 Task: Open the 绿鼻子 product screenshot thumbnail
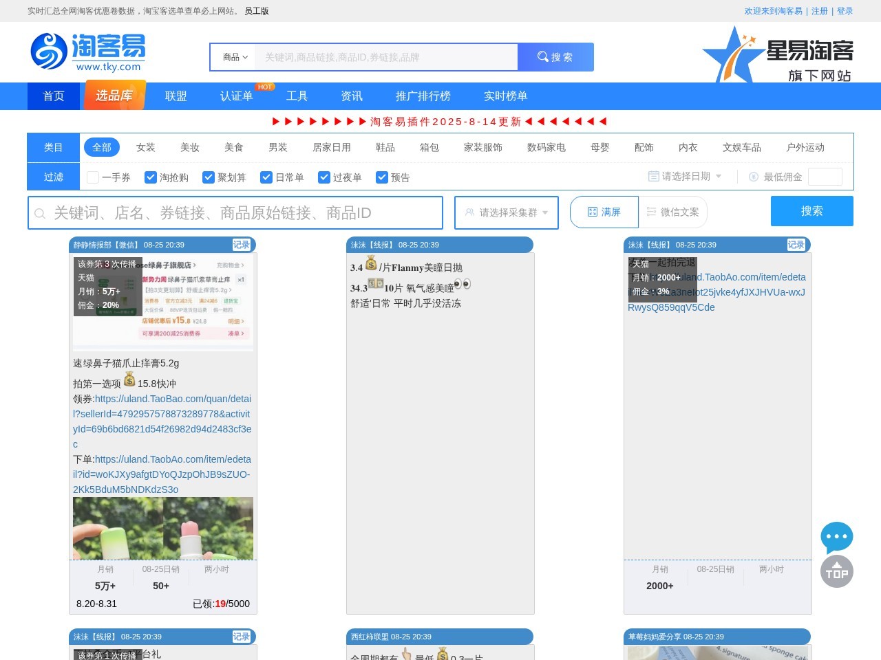click(163, 302)
